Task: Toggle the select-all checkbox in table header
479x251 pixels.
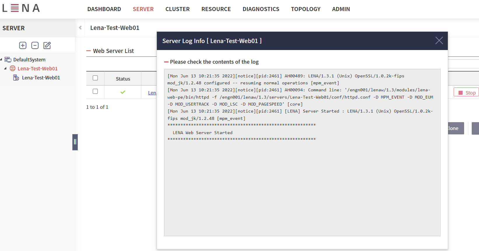Action: click(x=95, y=78)
